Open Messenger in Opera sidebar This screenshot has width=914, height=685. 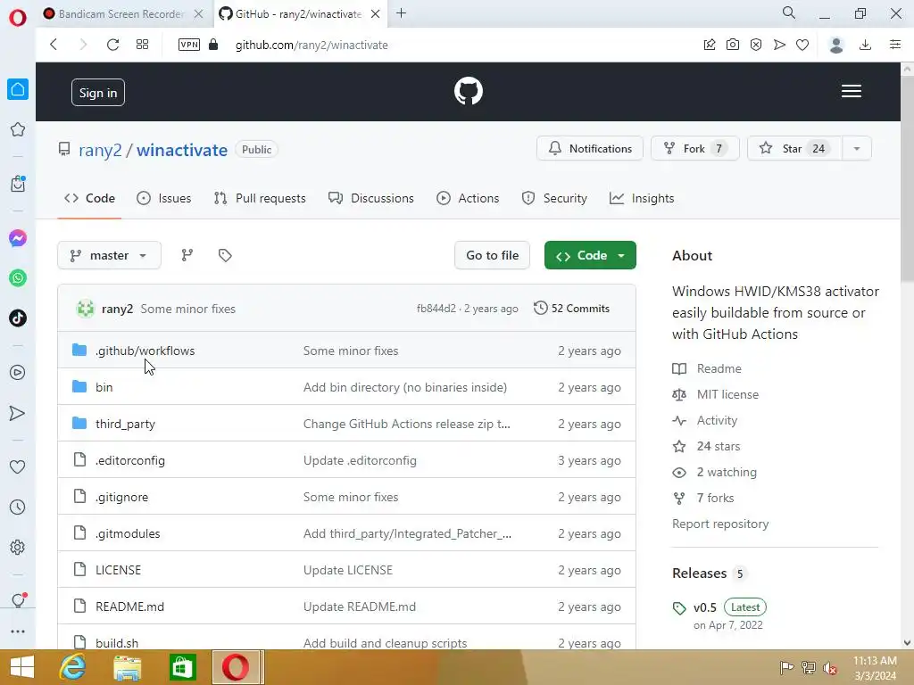click(x=18, y=238)
